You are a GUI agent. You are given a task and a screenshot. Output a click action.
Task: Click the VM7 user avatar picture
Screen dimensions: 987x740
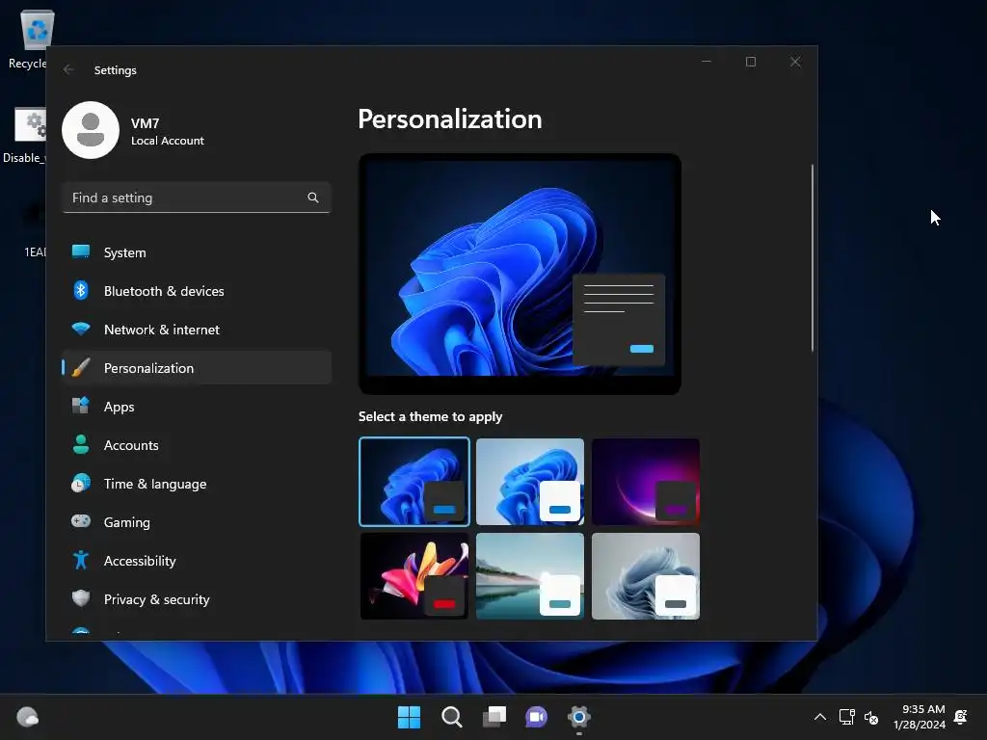[91, 130]
